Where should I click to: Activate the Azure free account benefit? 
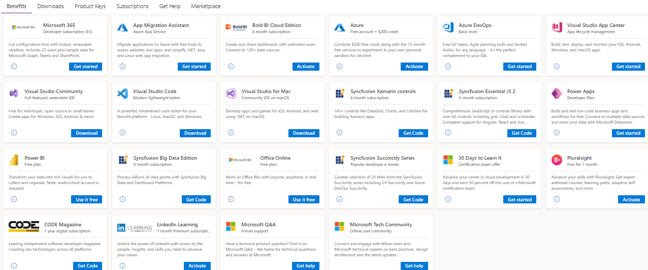pyautogui.click(x=414, y=67)
